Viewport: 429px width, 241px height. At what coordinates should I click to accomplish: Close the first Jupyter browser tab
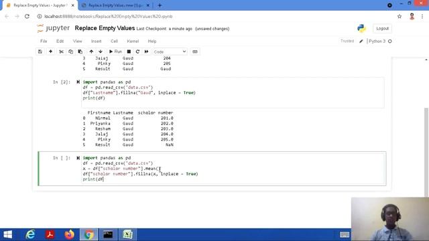73,5
